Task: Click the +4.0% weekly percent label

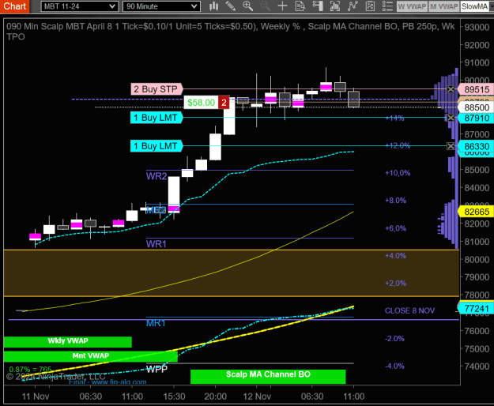Action: pos(396,256)
